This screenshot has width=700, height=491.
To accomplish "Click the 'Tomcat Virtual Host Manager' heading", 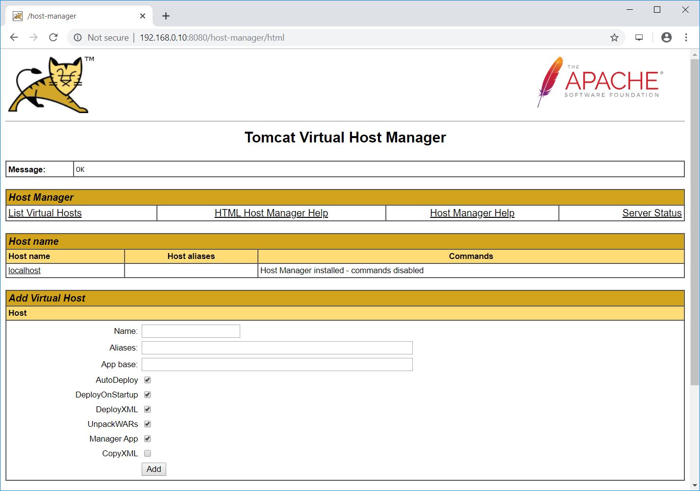I will pyautogui.click(x=345, y=138).
